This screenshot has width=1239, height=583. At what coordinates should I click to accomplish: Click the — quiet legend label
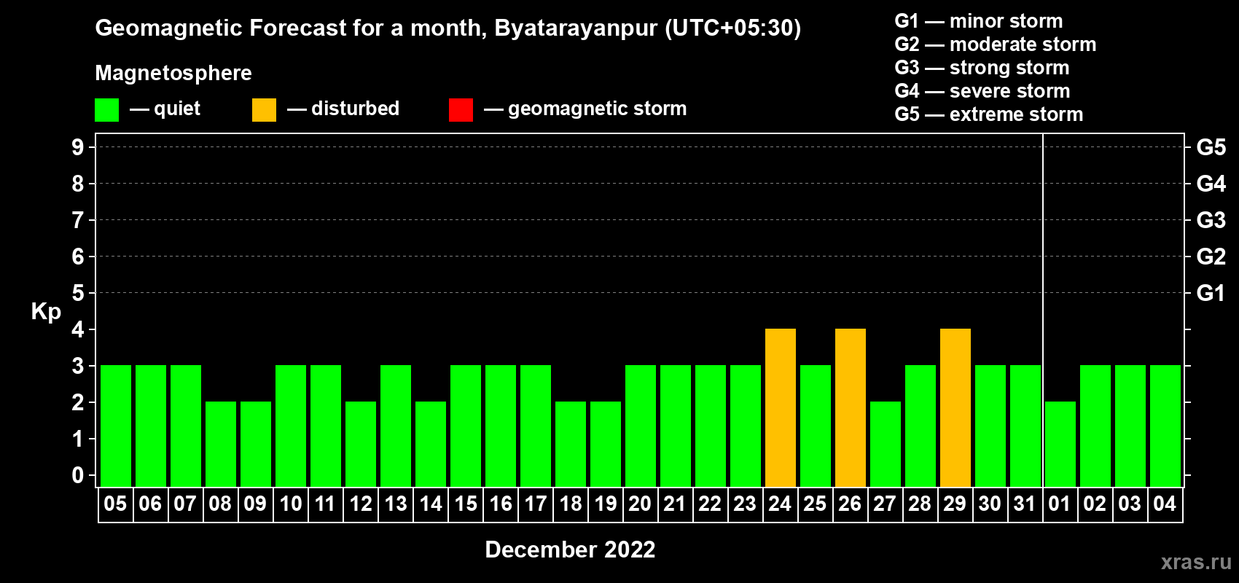(165, 109)
